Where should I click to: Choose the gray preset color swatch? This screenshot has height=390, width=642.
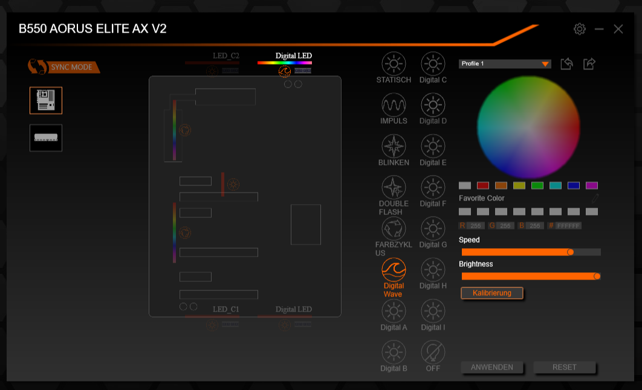pos(465,185)
